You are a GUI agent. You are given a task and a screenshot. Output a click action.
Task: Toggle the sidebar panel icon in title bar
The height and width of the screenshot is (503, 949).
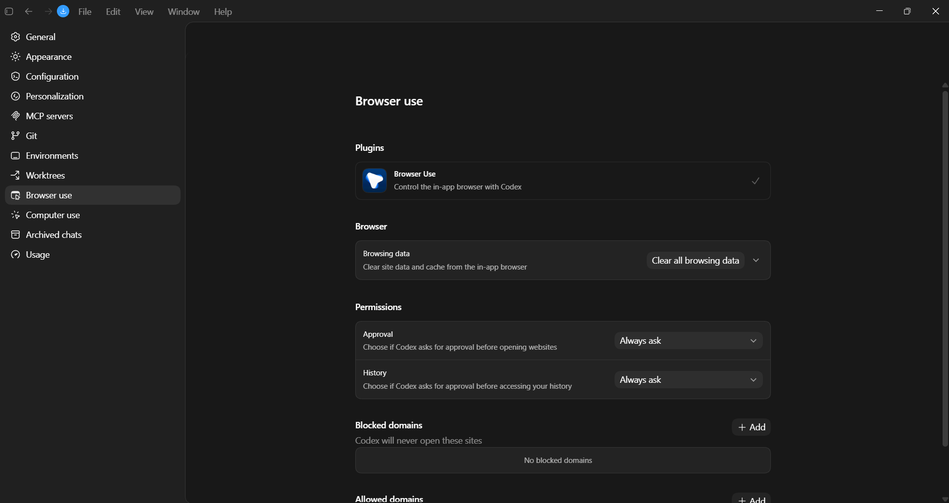click(9, 11)
